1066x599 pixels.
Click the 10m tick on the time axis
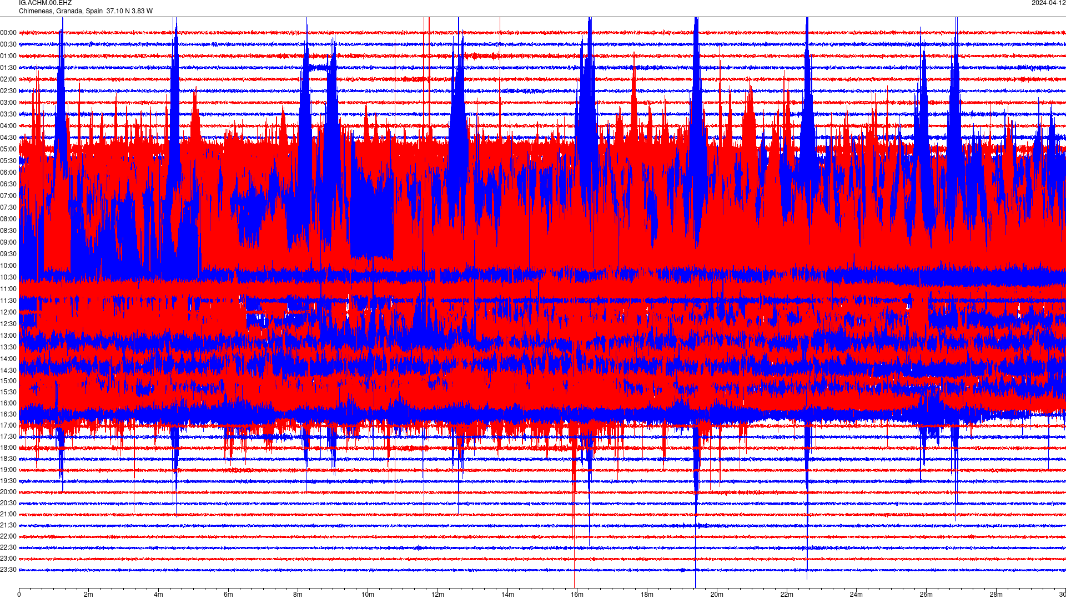pyautogui.click(x=368, y=595)
